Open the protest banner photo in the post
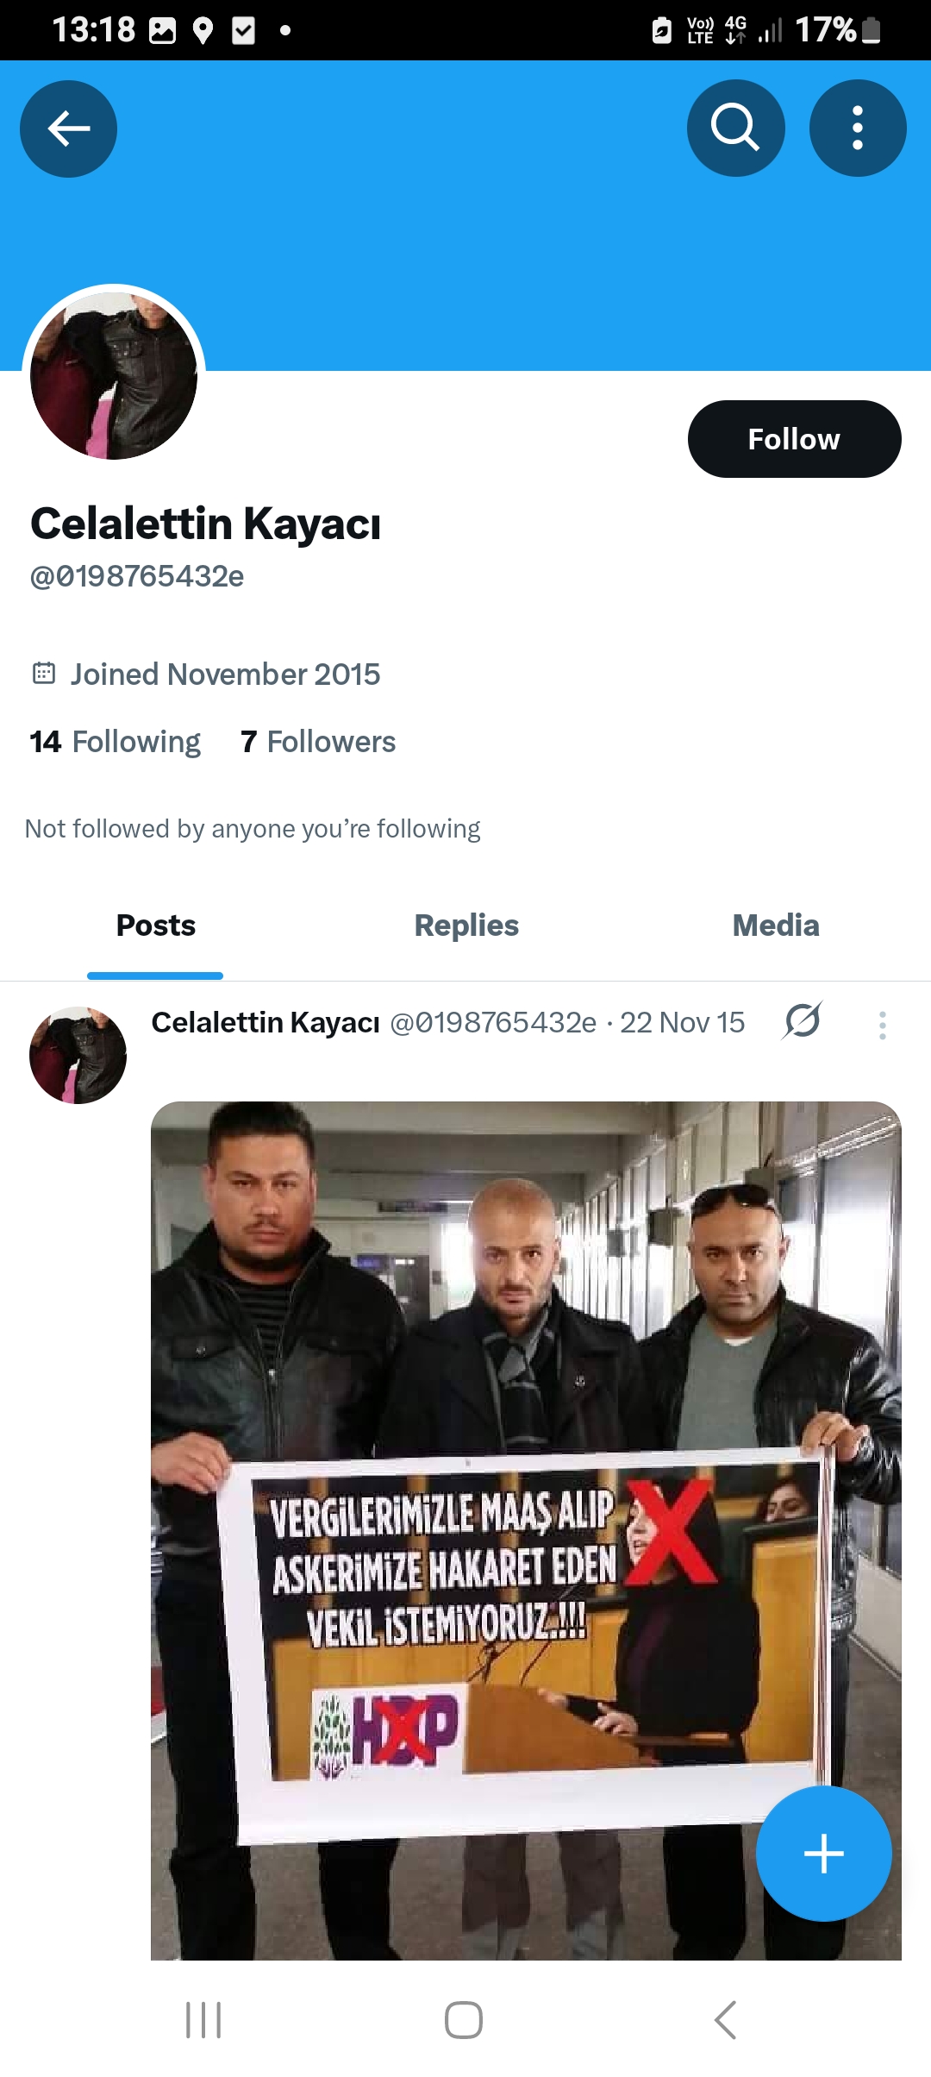 [526, 1531]
